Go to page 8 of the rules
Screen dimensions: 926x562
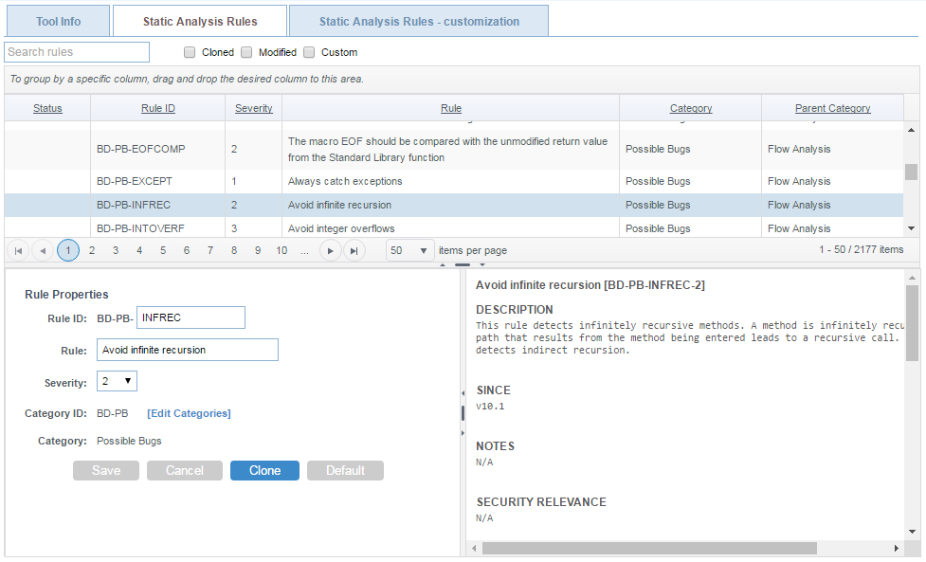(234, 251)
